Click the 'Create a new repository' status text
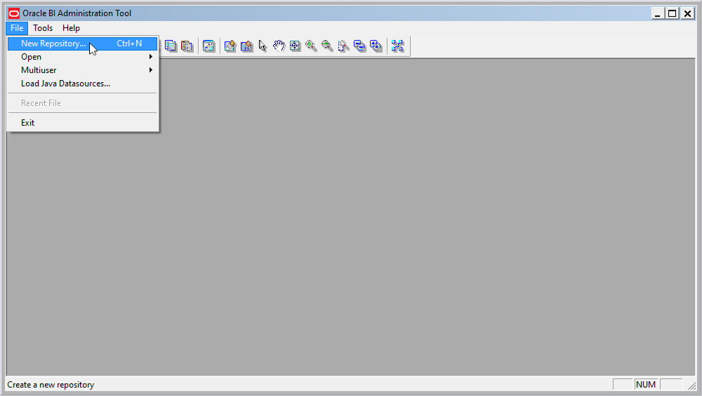Screen dimensions: 702x396 (x=51, y=385)
